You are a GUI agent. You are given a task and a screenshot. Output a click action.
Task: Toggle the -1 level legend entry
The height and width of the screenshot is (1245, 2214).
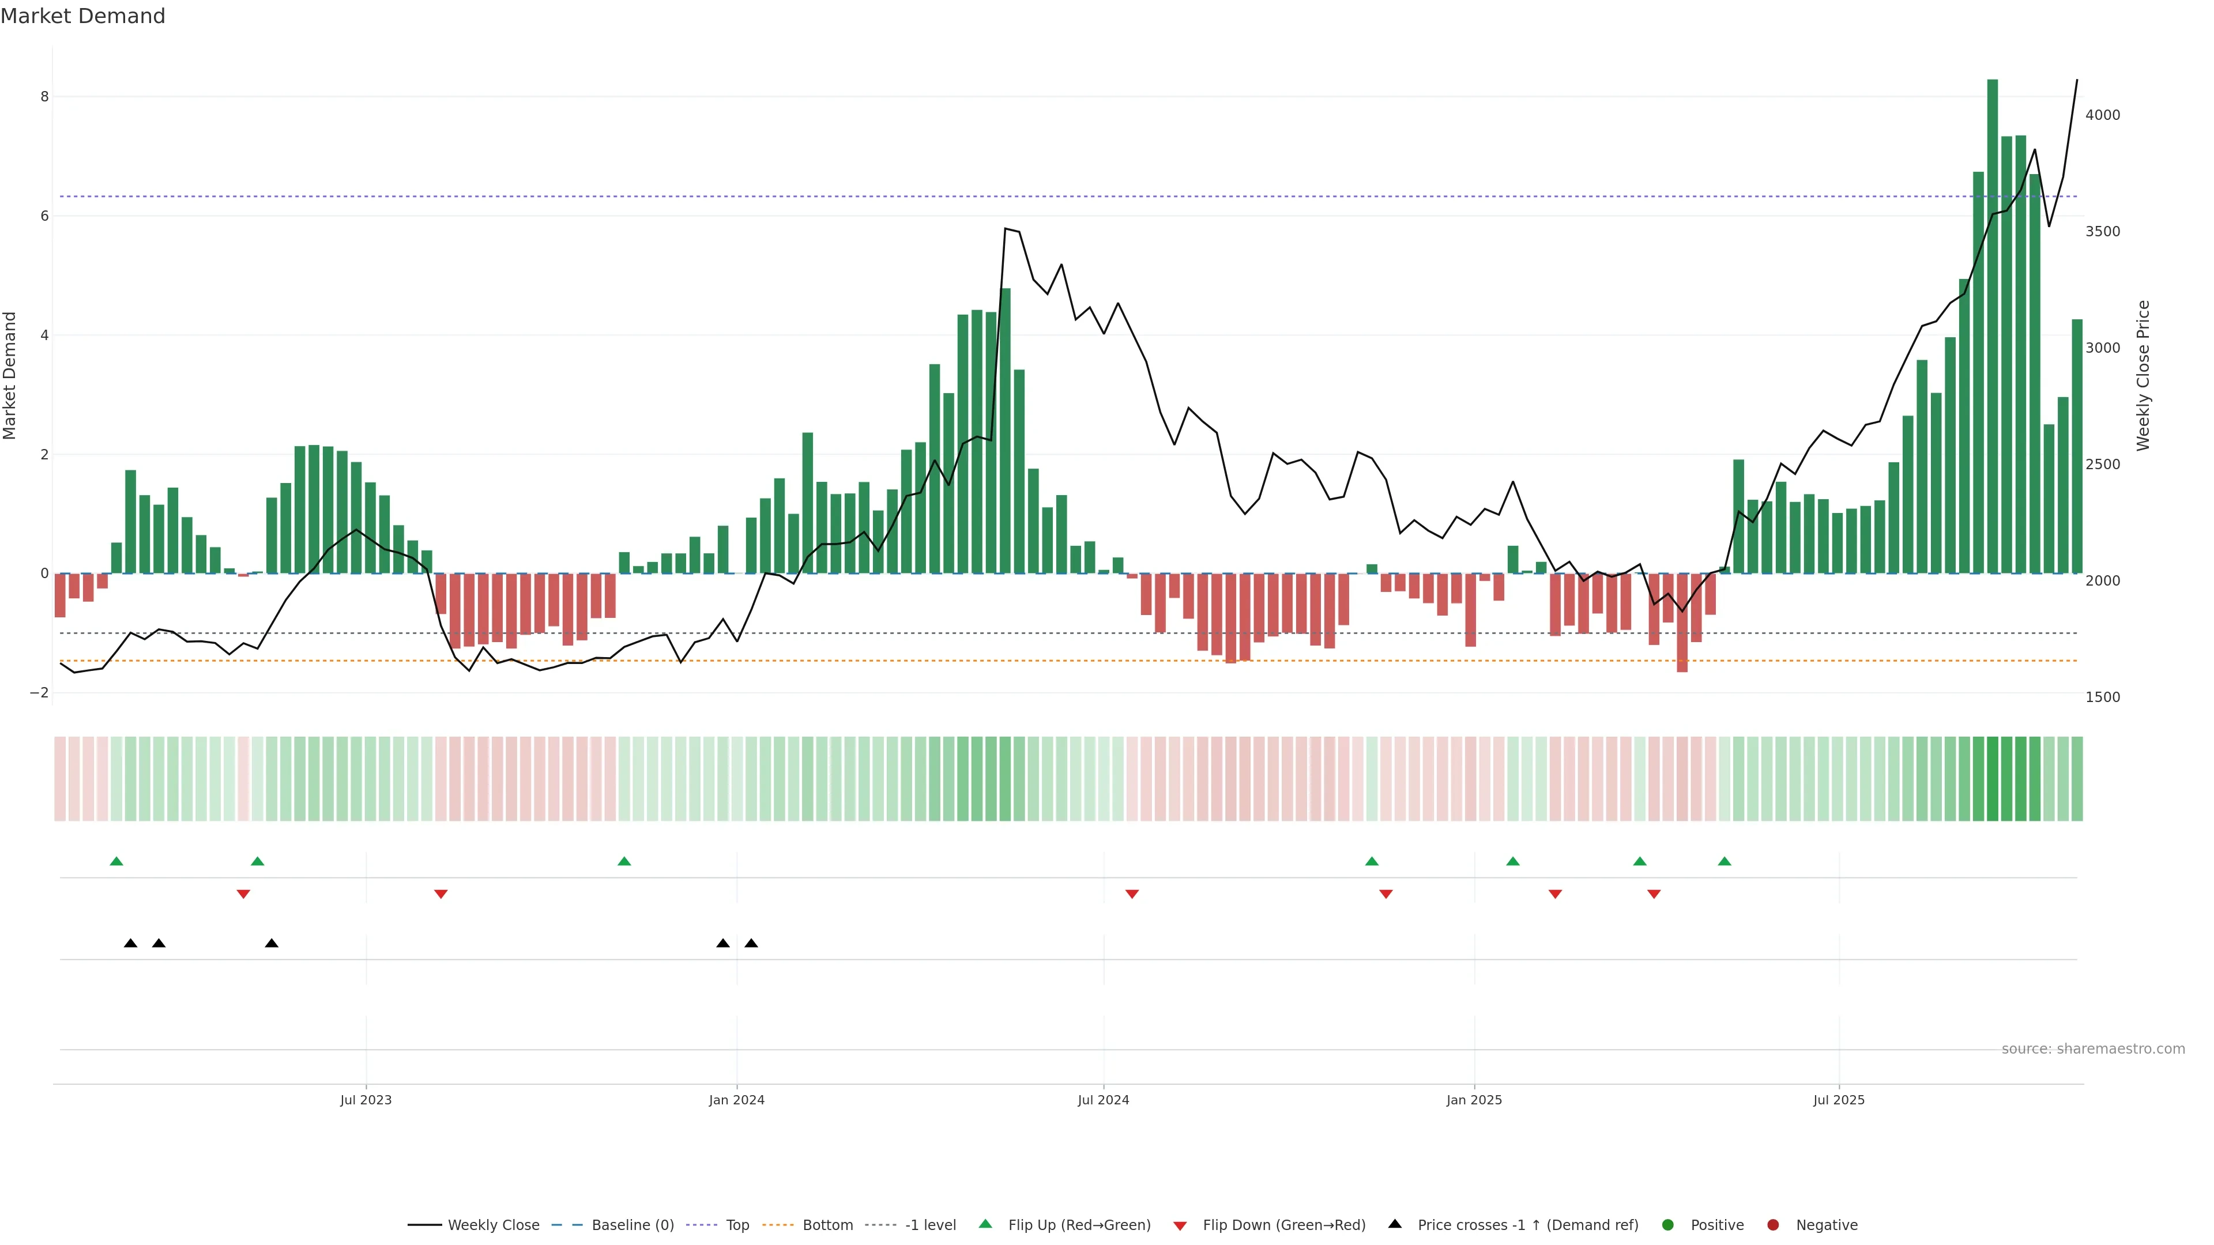(930, 1224)
